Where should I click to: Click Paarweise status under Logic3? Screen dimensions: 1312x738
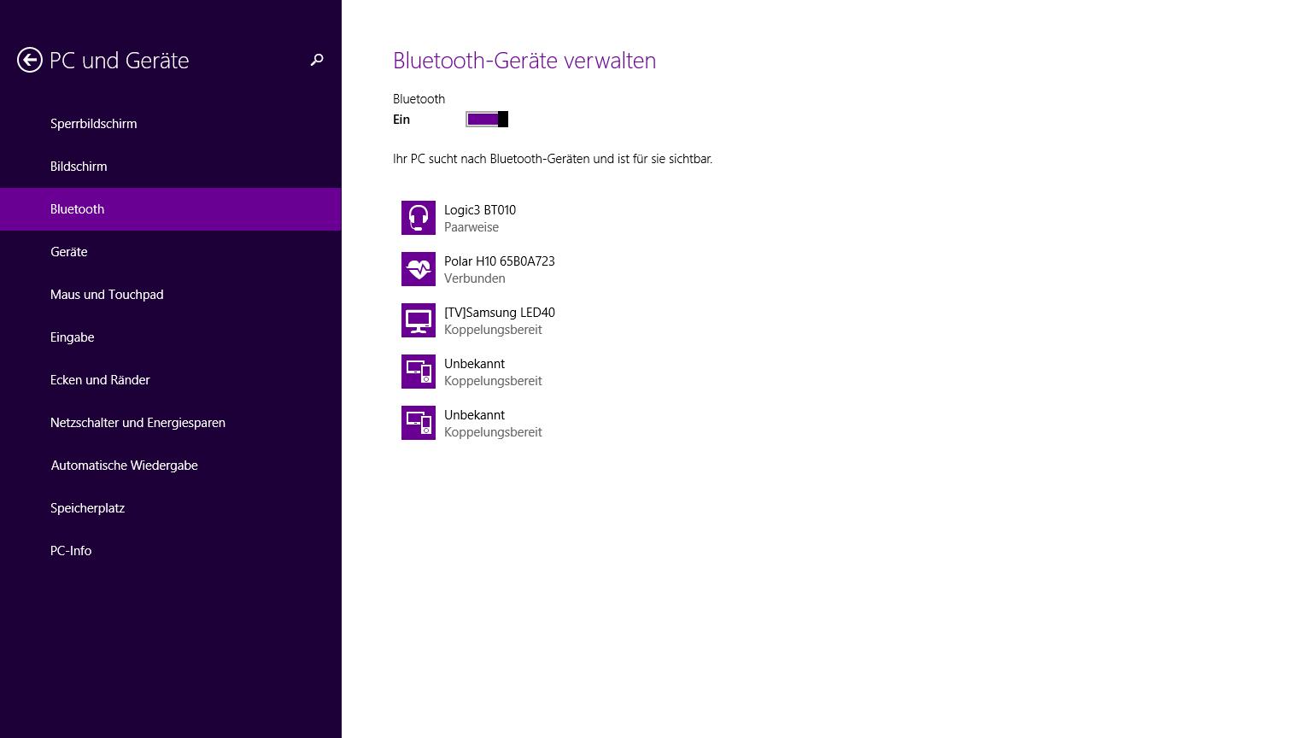(471, 227)
